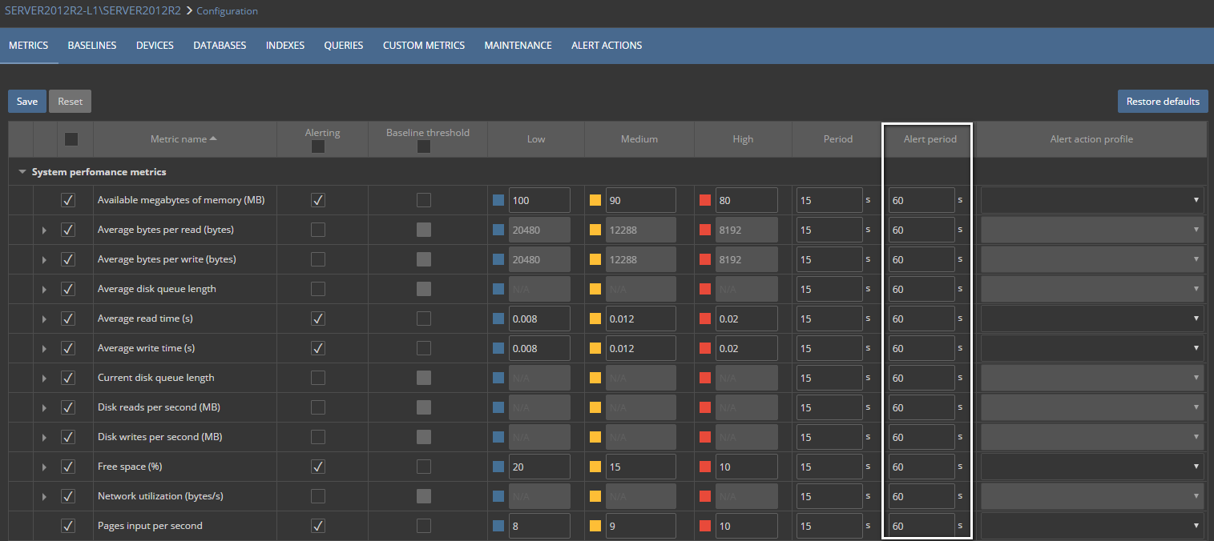This screenshot has height=541, width=1214.
Task: Expand the Average disk queue length row
Action: point(44,290)
